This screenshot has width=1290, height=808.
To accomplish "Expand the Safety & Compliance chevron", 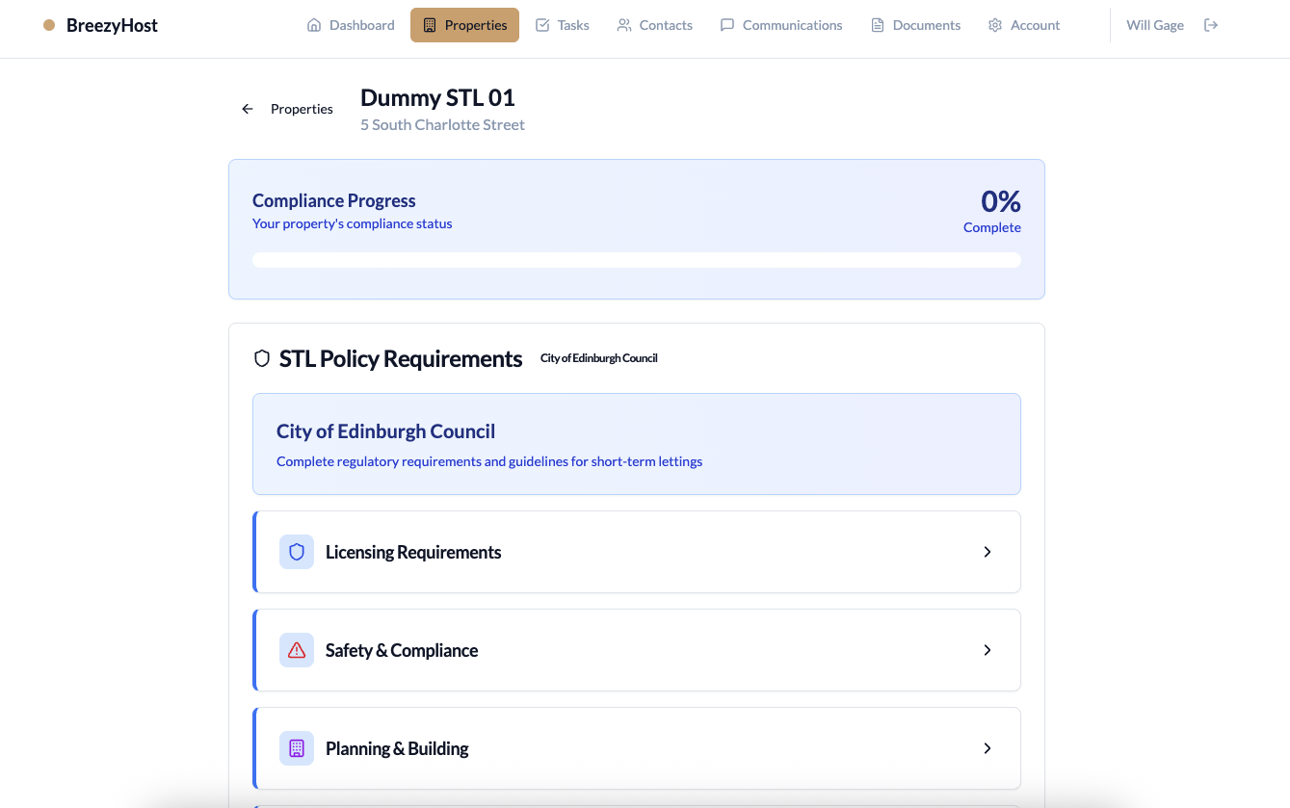I will coord(987,650).
